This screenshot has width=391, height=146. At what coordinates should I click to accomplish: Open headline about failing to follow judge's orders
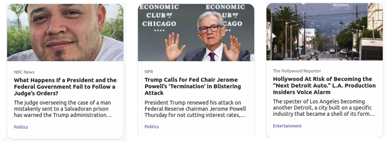(x=65, y=87)
